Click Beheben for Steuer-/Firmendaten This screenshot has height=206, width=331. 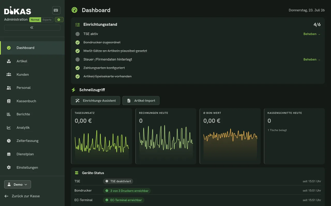312,59
